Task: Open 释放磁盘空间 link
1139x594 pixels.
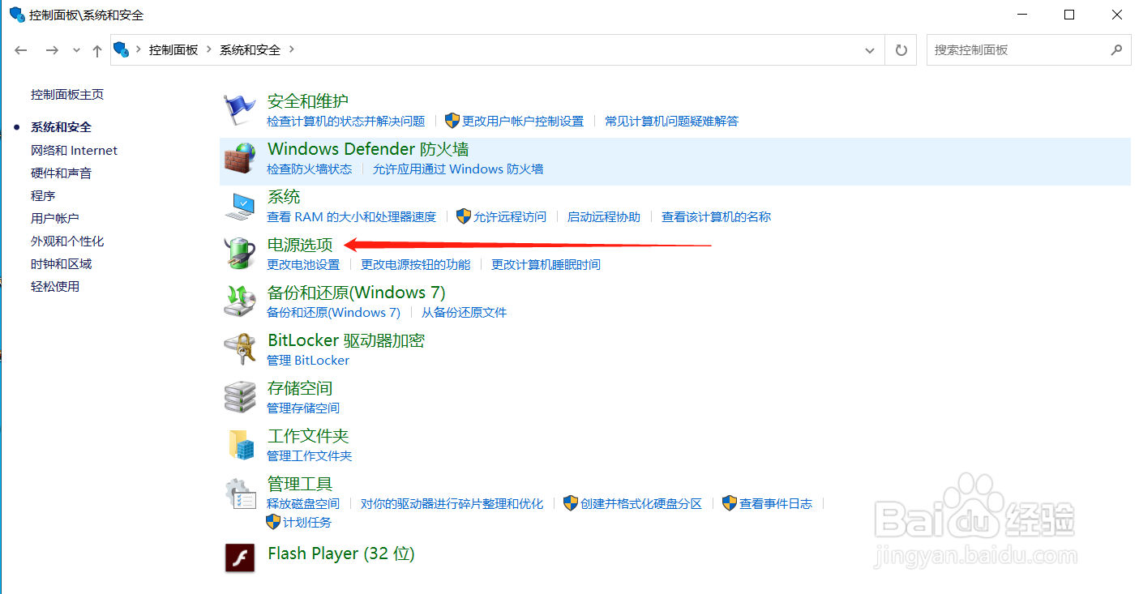Action: [x=303, y=504]
